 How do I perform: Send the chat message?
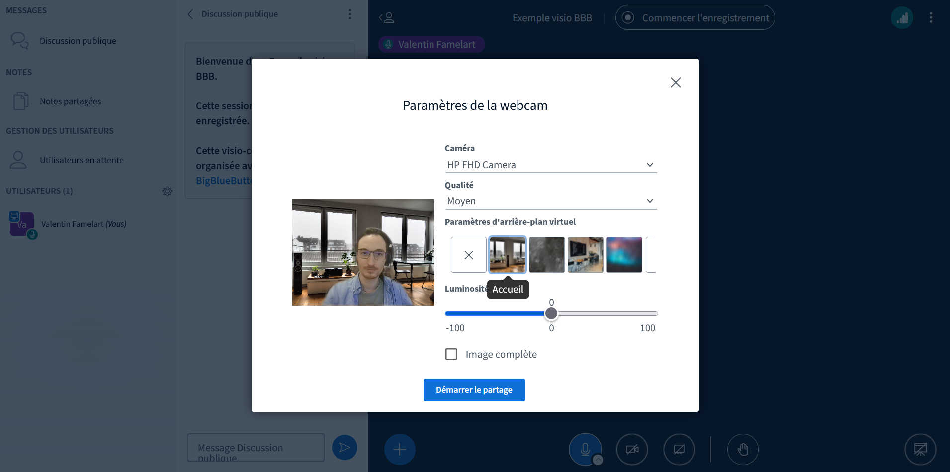[x=345, y=447]
